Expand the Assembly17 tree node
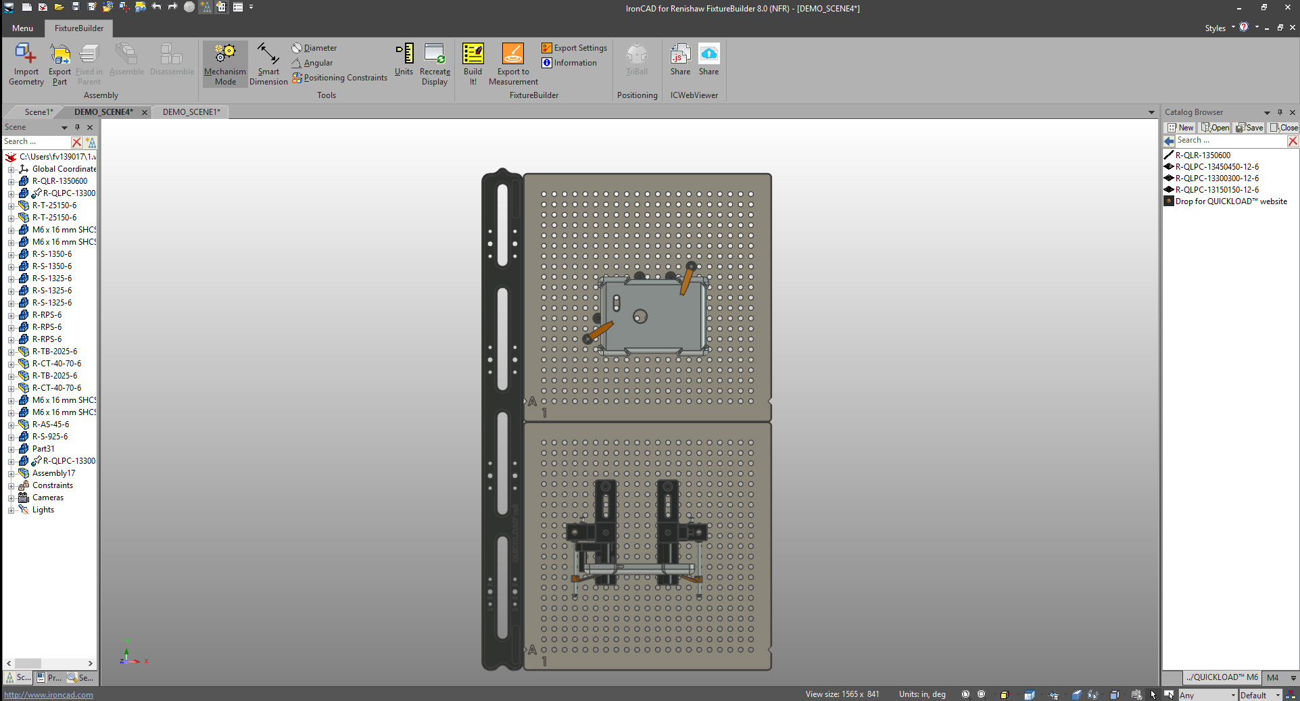Viewport: 1300px width, 701px height. pyautogui.click(x=11, y=474)
